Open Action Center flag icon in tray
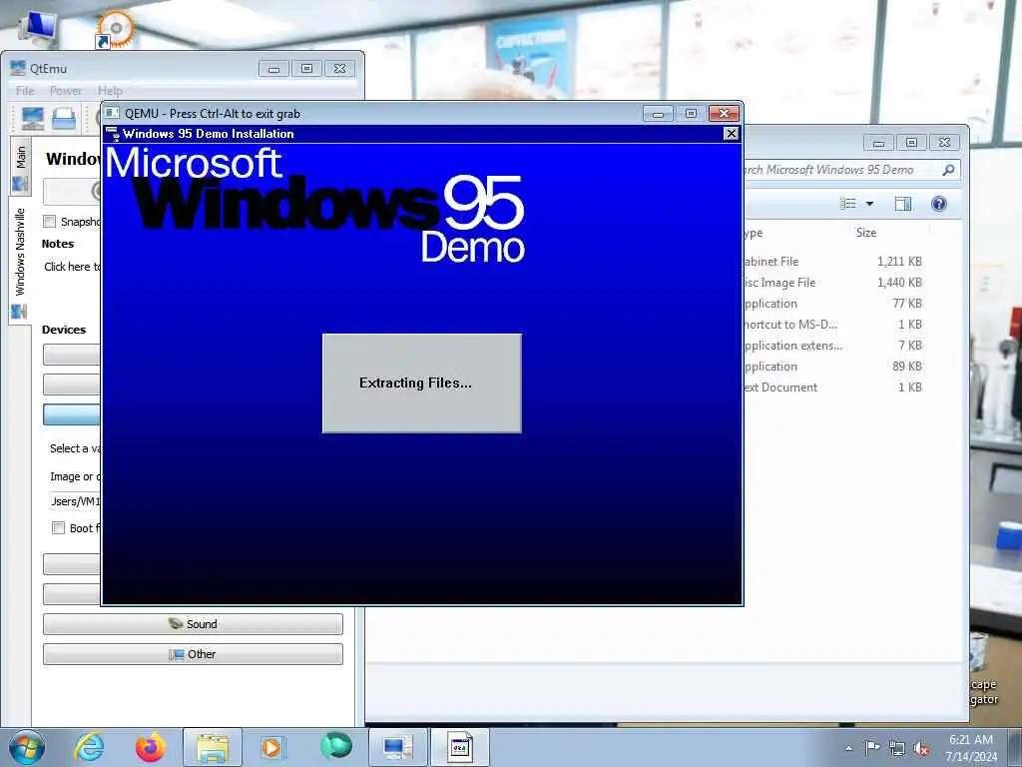1022x767 pixels. click(x=872, y=747)
